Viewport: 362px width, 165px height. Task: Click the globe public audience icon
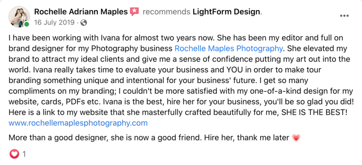point(84,23)
